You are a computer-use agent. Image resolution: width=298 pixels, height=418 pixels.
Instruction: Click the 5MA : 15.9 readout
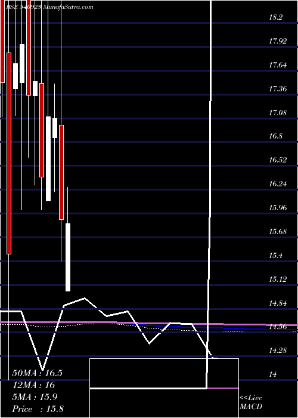click(35, 397)
